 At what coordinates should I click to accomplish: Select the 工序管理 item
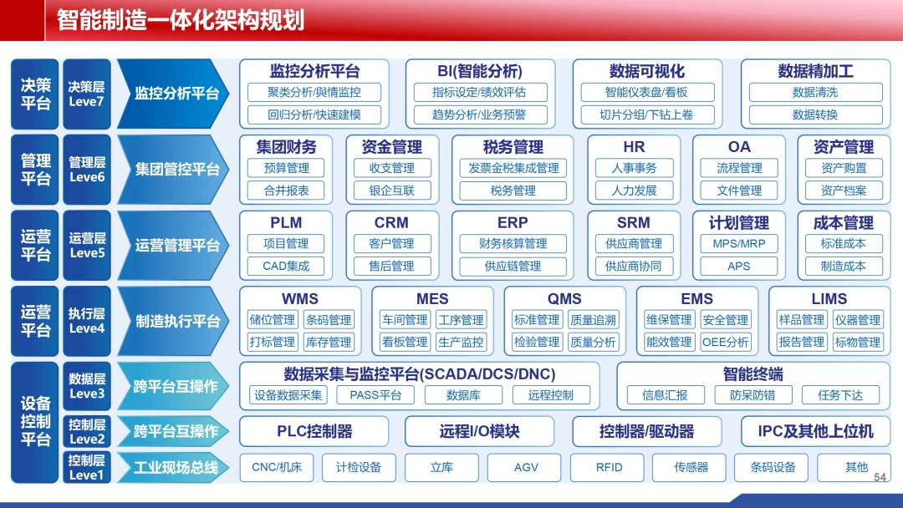462,320
